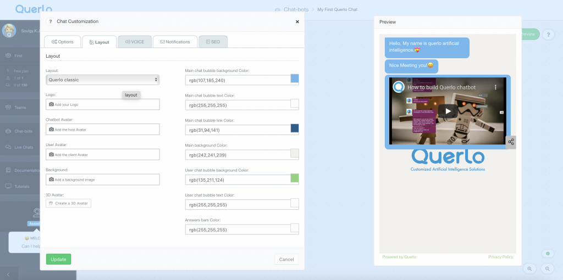This screenshot has height=280, width=563.
Task: Open the User chat bubble text color swatch
Action: click(x=295, y=203)
